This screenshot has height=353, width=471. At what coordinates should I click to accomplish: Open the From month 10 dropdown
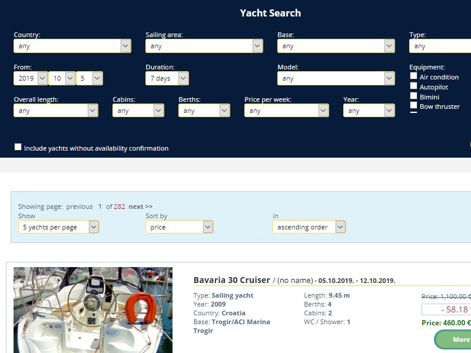point(62,78)
